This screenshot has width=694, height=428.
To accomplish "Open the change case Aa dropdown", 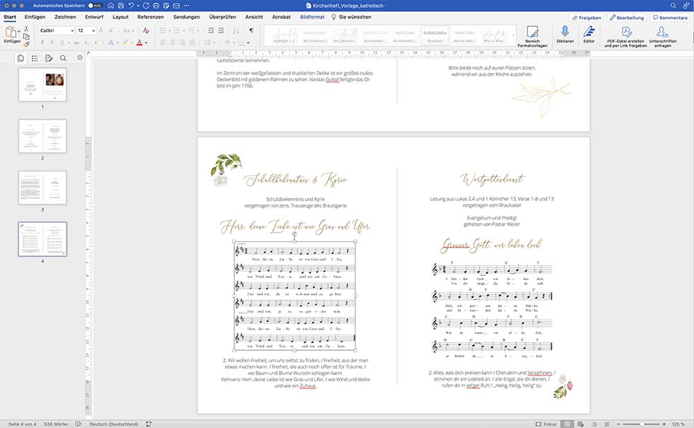I will coord(127,30).
